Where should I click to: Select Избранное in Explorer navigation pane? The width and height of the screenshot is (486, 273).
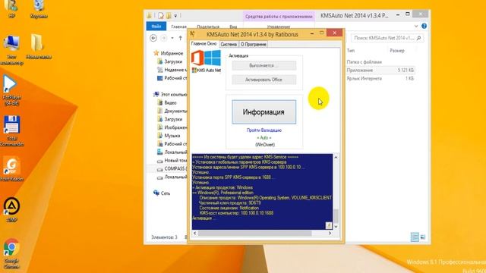click(x=169, y=53)
